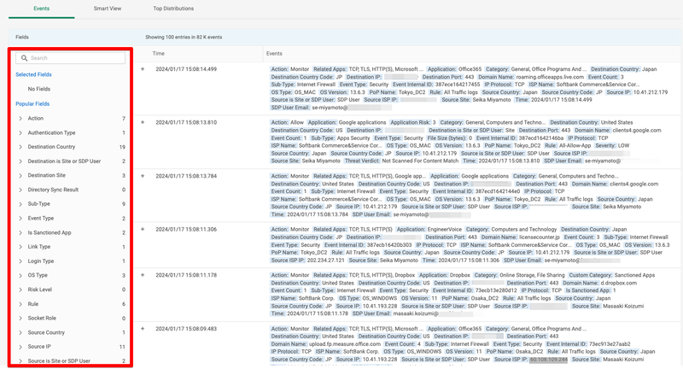Expand Destination is Site or SDP User

[20, 161]
